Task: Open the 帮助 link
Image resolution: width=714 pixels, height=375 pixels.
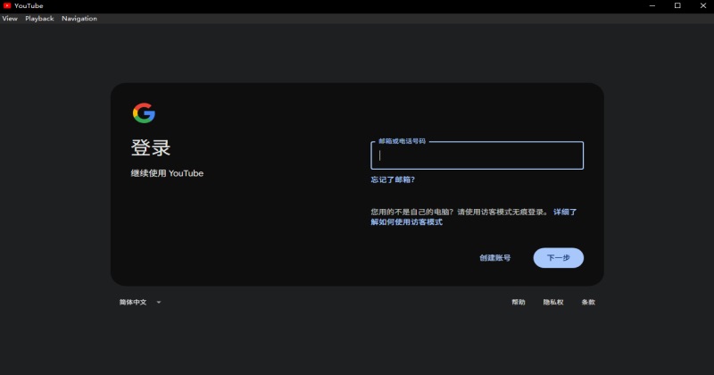Action: [519, 302]
